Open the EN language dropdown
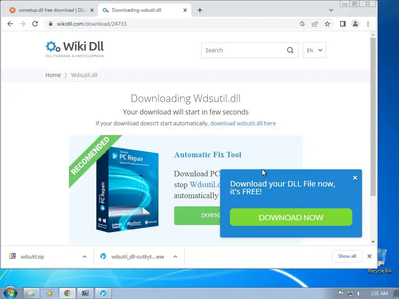The height and width of the screenshot is (299, 399). coord(314,50)
